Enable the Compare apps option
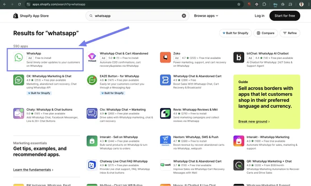The height and width of the screenshot is (186, 311). pyautogui.click(x=266, y=33)
